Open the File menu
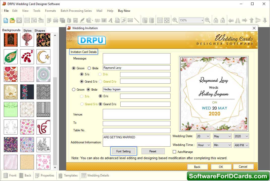The width and height of the screenshot is (270, 181). (x=6, y=11)
